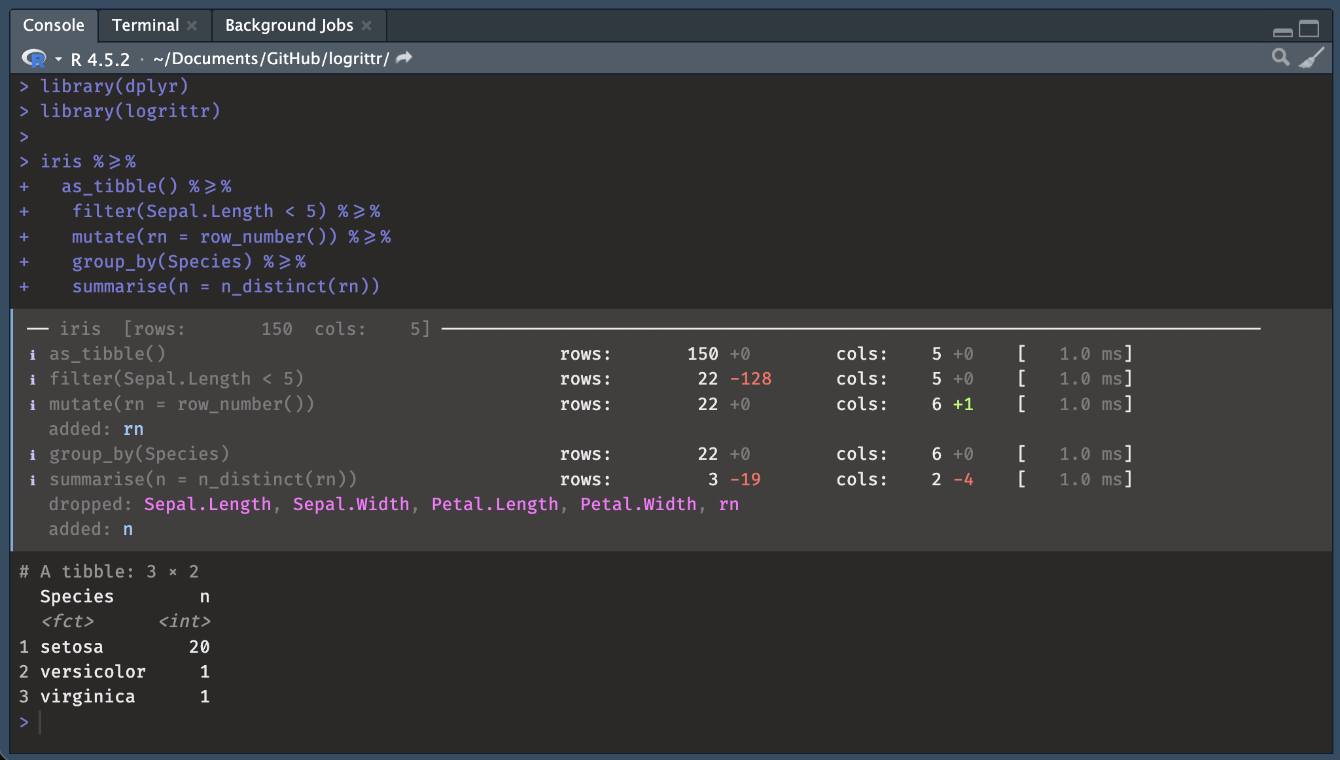Click the view working directory arrow icon

click(404, 58)
